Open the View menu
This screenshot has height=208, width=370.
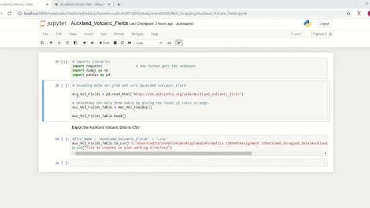(x=73, y=34)
